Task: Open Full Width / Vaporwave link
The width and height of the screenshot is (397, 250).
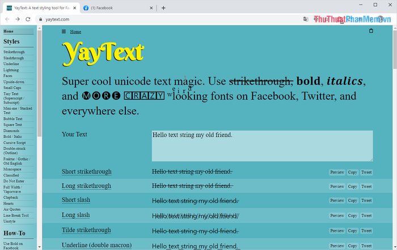Action: point(12,189)
